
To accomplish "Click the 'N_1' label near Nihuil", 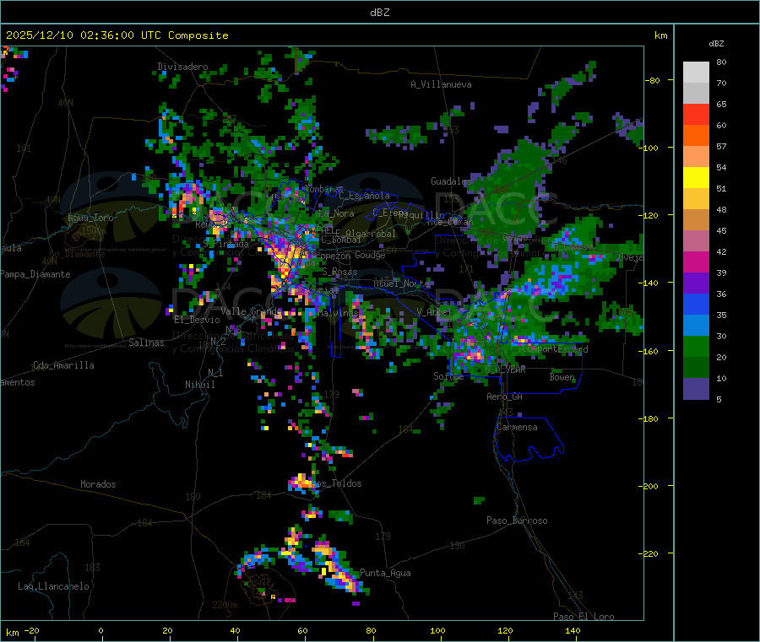I will coord(215,372).
